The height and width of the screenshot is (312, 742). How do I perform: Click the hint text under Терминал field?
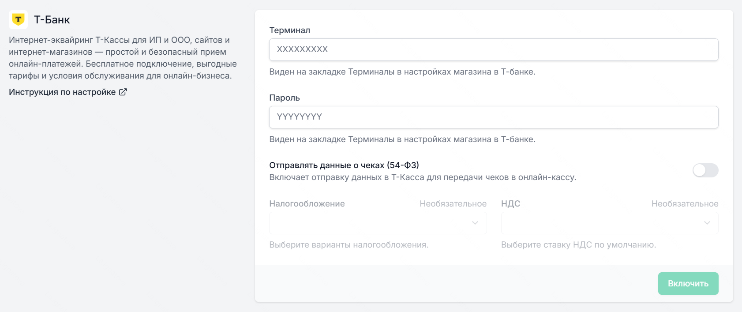[402, 71]
